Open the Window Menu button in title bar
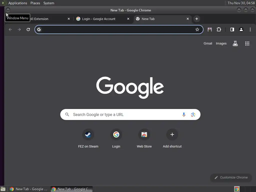 (8, 10)
